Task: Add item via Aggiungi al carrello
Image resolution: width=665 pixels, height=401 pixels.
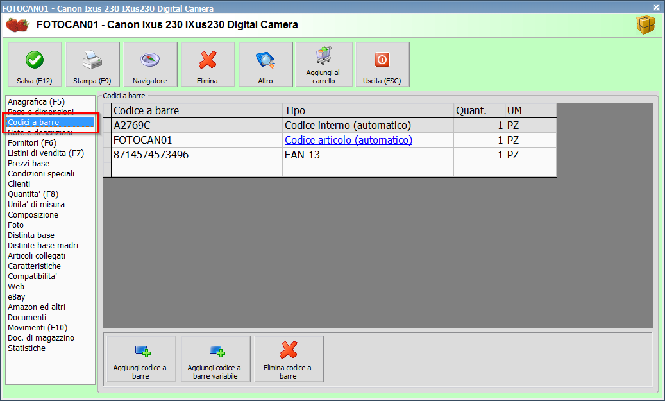Action: 324,65
